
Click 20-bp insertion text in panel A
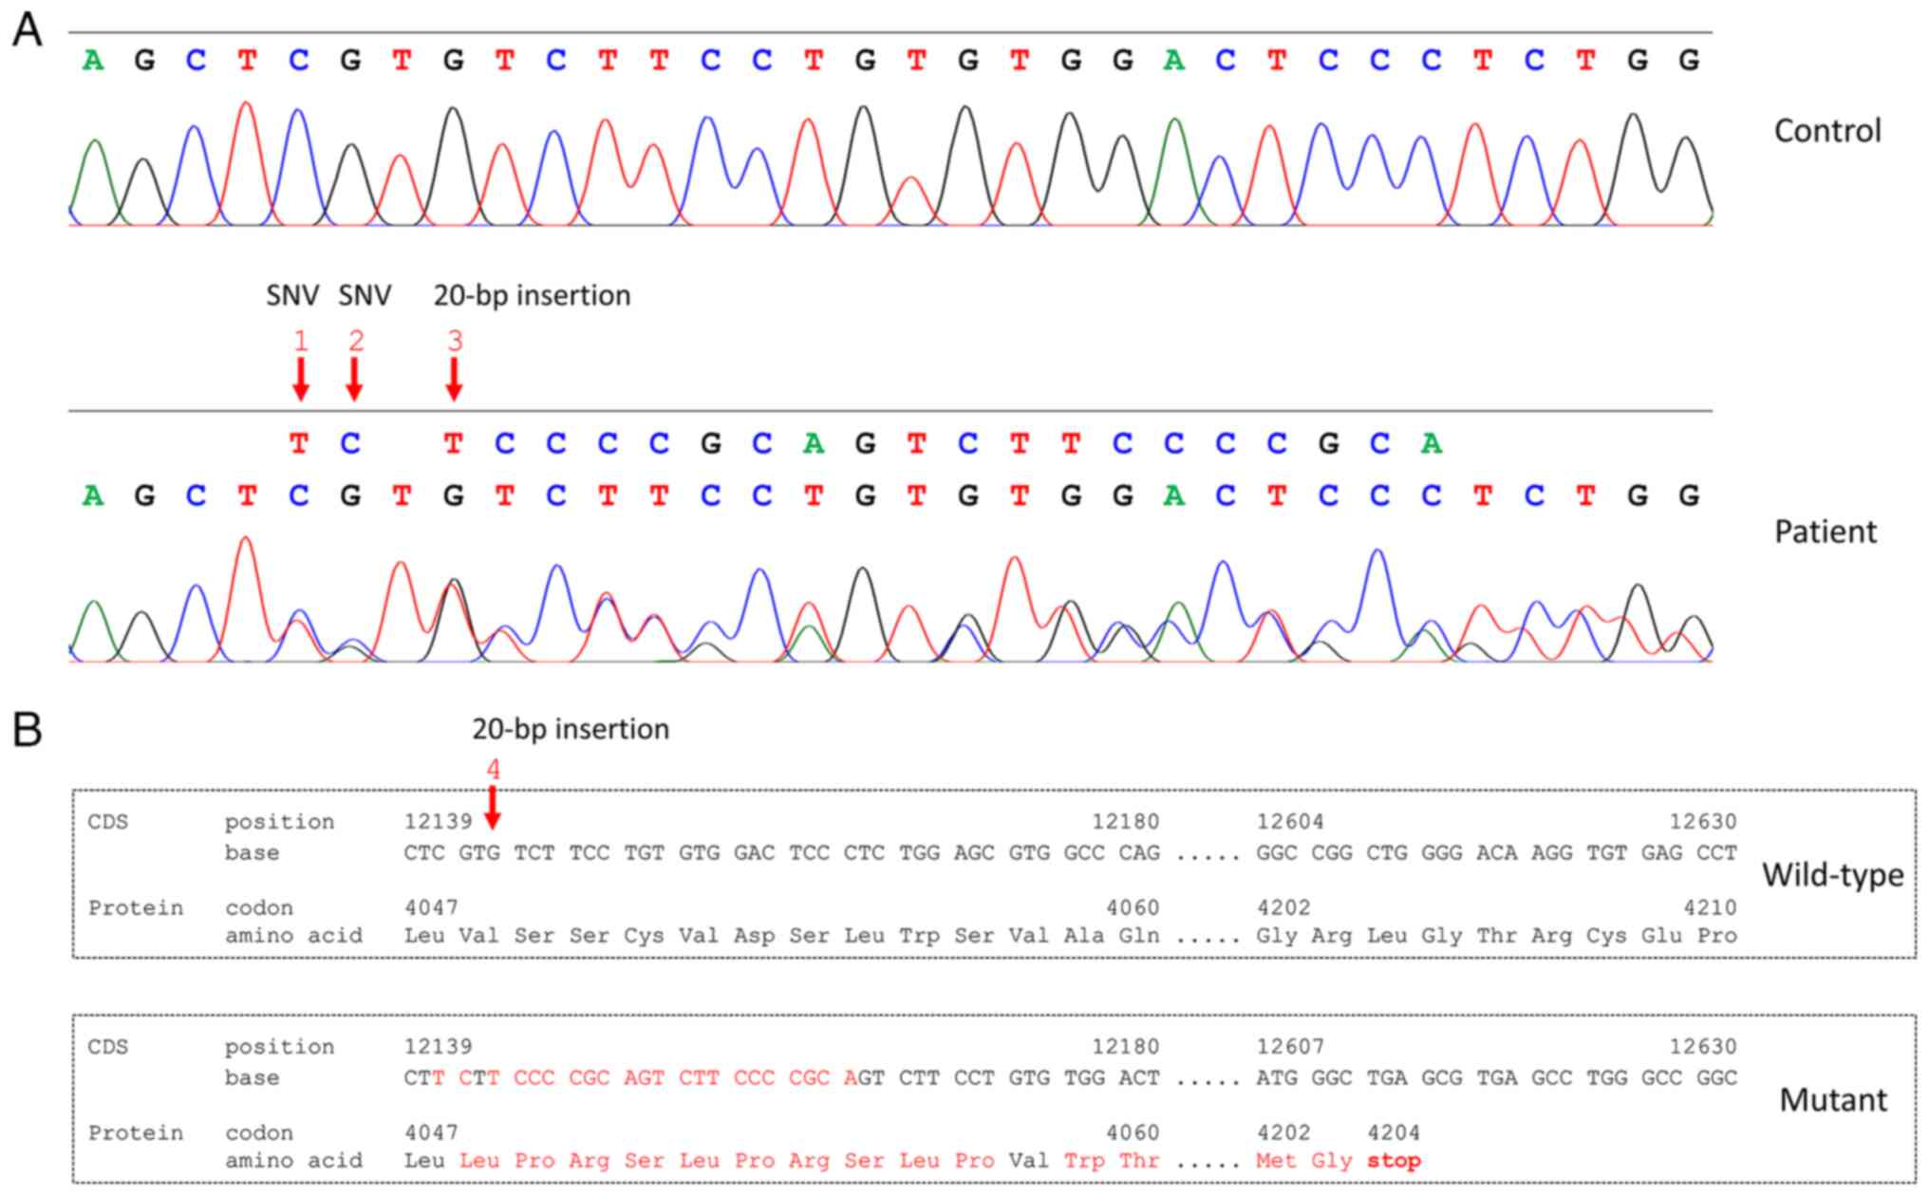532,295
